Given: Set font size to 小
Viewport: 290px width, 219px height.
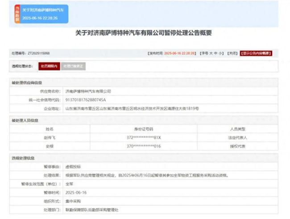Looking at the screenshot, I should click(x=220, y=53).
